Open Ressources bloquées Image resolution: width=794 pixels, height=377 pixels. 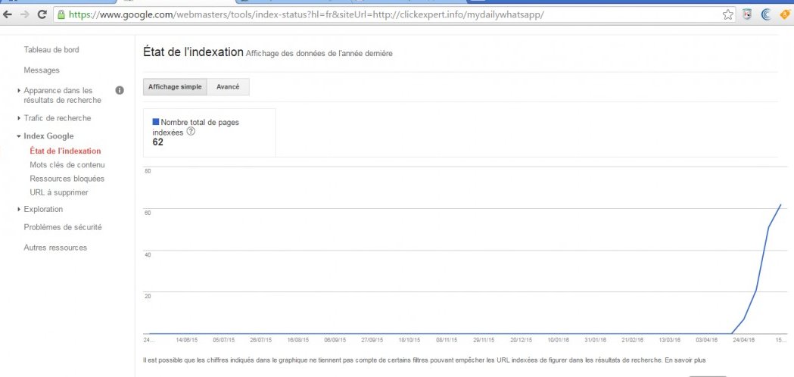point(67,179)
